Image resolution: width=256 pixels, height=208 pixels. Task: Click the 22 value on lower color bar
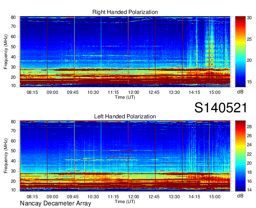249,154
